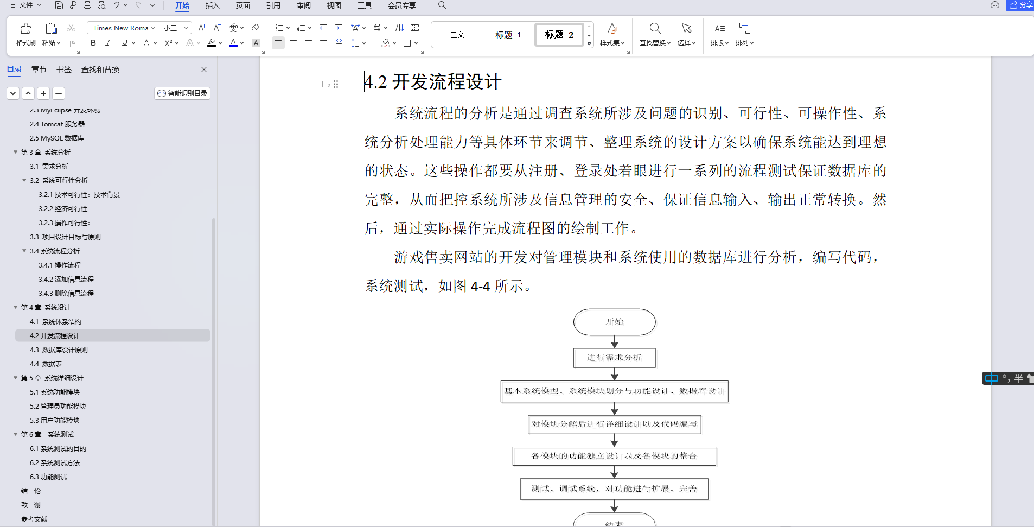
Task: Click the plus button to promote outline level
Action: tap(43, 93)
